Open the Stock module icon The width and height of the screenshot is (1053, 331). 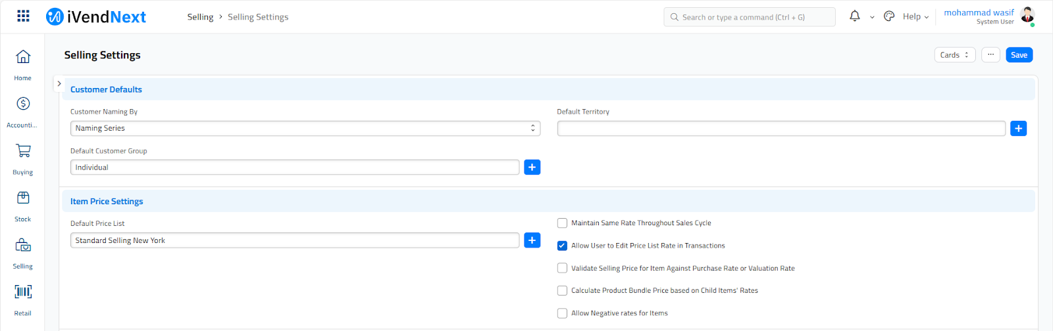pos(23,198)
